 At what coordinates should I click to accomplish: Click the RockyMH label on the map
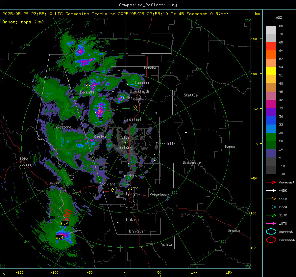pos(87,92)
